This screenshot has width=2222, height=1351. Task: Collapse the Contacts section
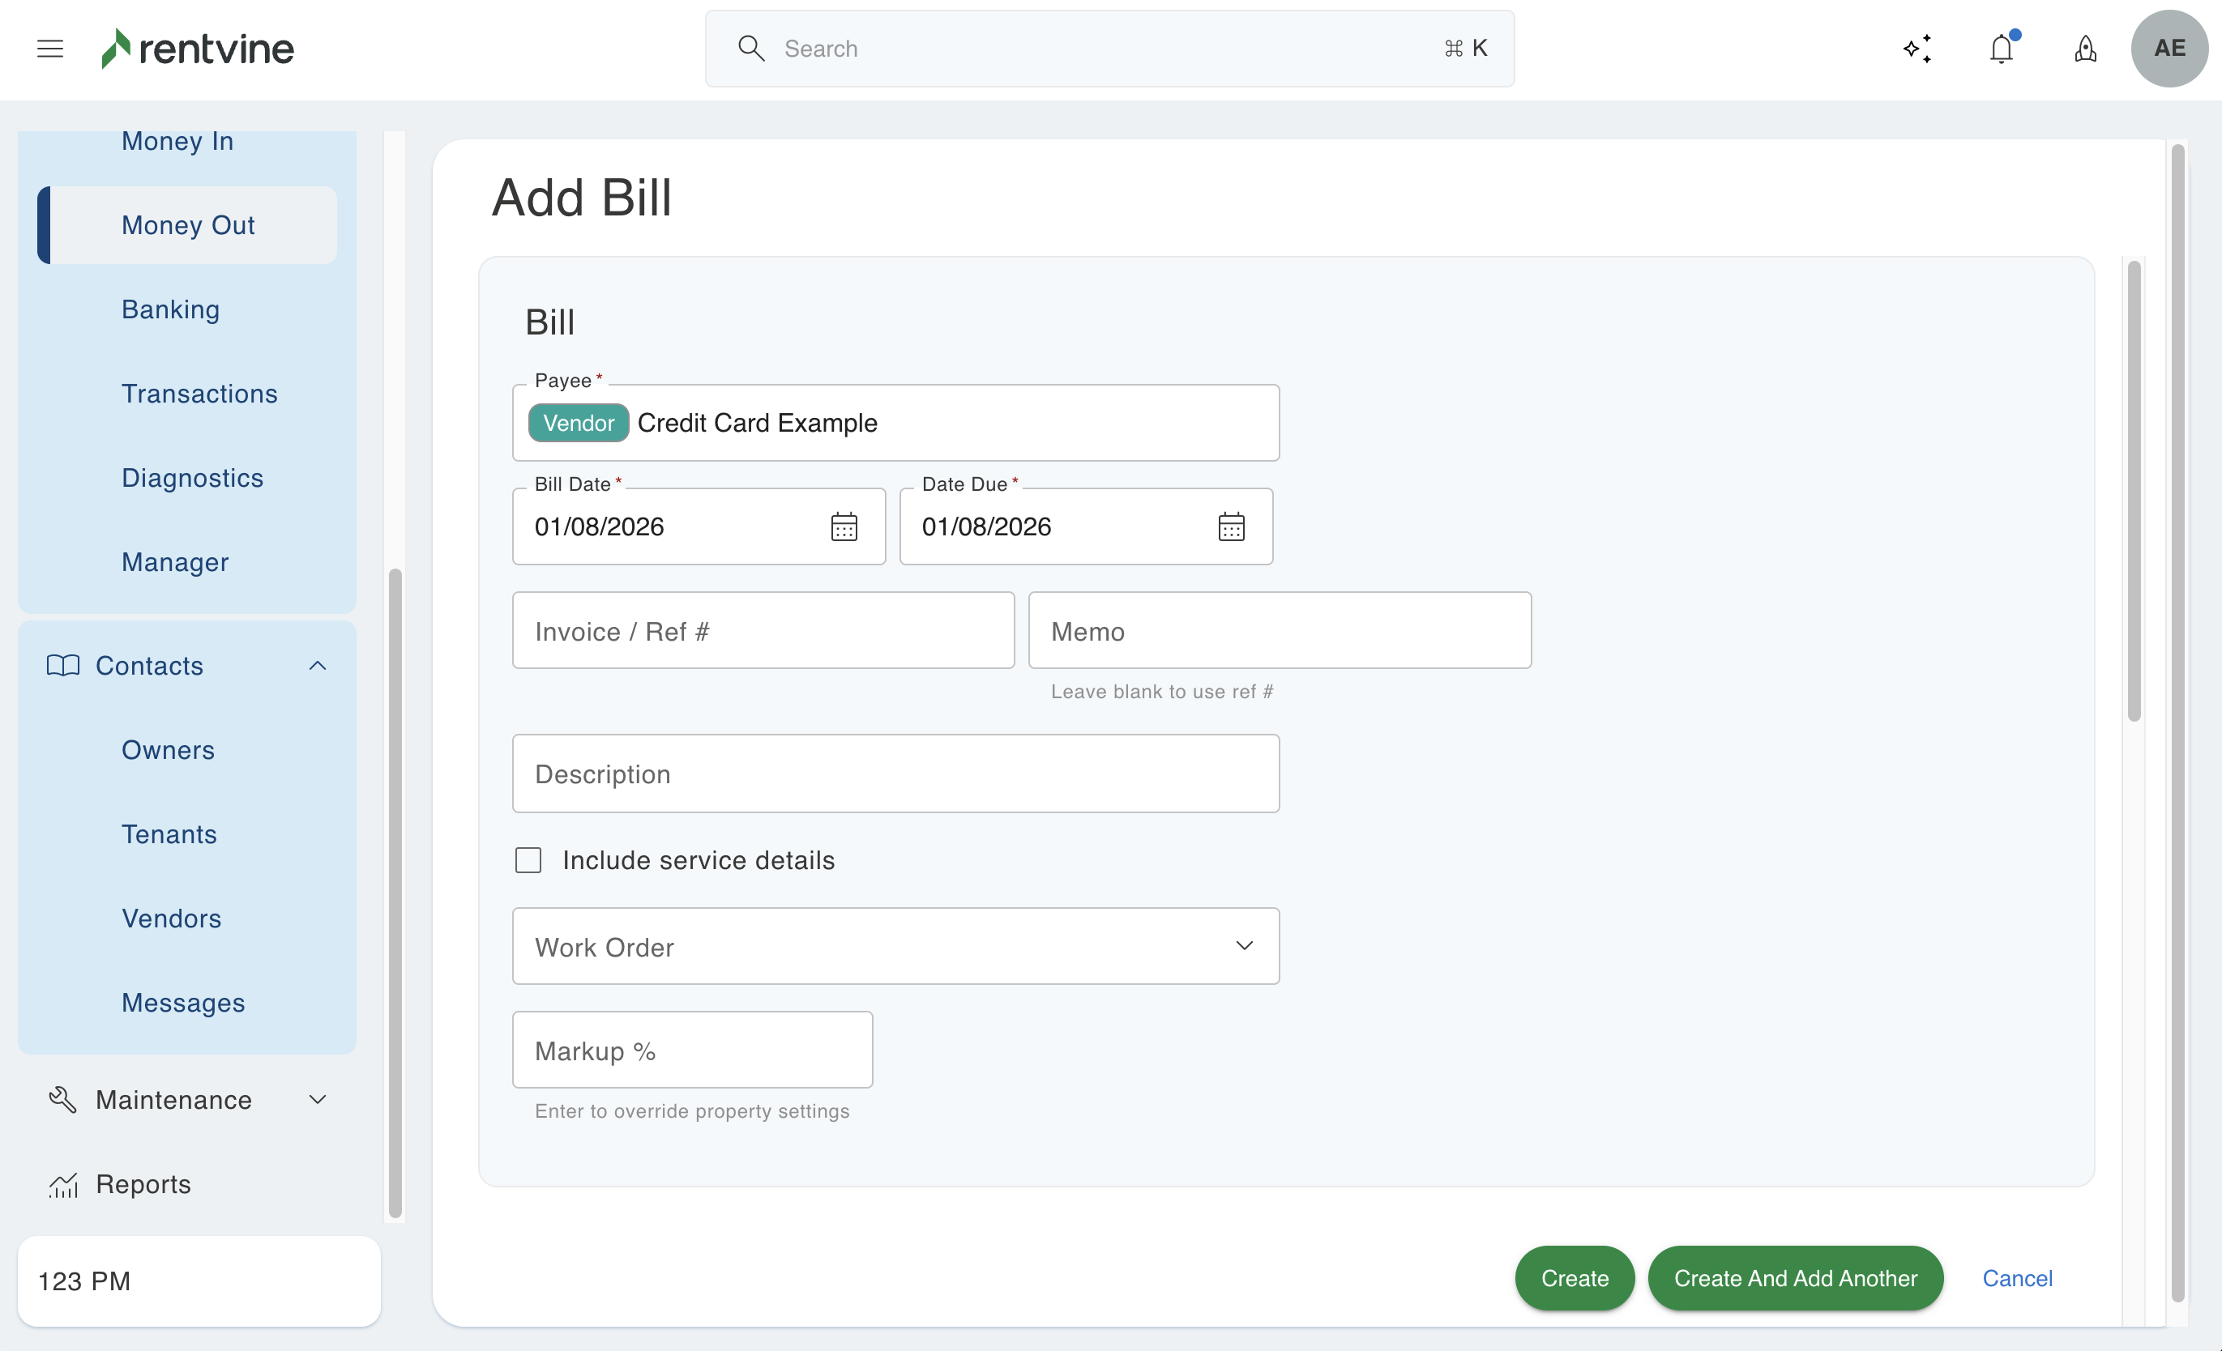pyautogui.click(x=318, y=666)
